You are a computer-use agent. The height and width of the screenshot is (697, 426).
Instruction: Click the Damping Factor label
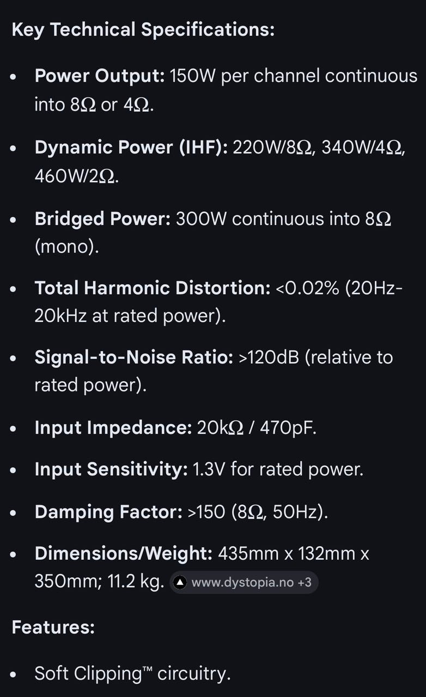tap(108, 512)
